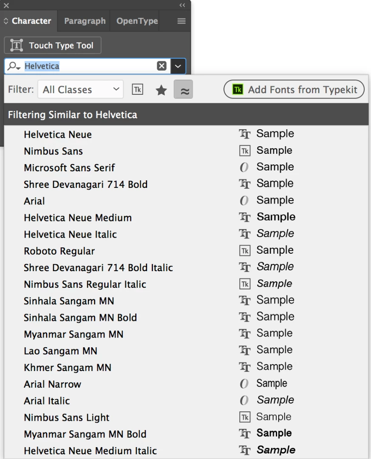The height and width of the screenshot is (459, 371).
Task: Click the TrueType icon beside Lao Sangam MN
Action: [244, 350]
